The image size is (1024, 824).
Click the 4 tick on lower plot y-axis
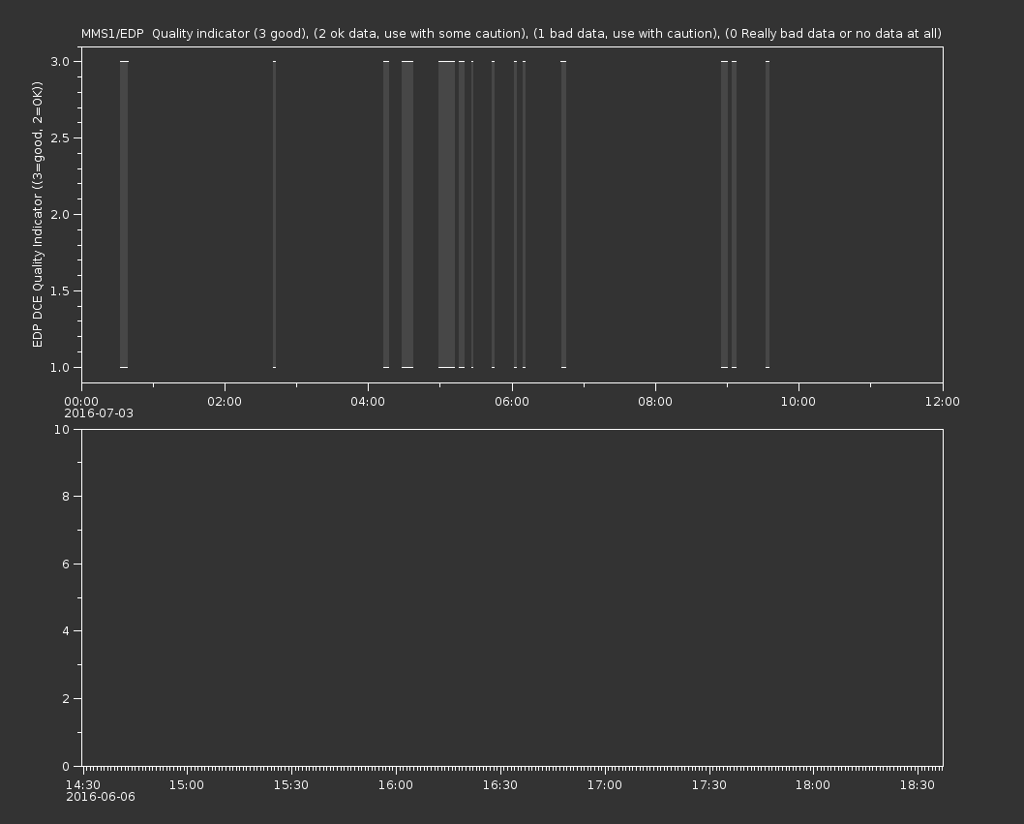66,631
